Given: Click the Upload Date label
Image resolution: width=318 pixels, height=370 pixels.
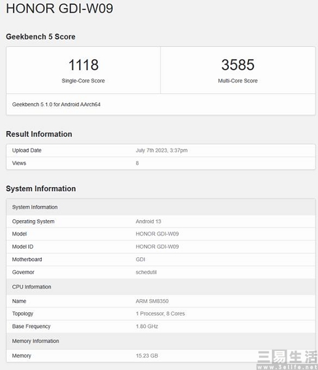Looking at the screenshot, I should click(27, 150).
